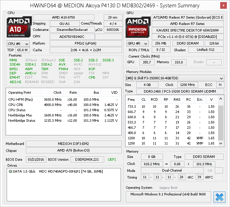Screen dimensions: 230x207
Task: Click the blue X close icon at bottom
Action: [x=219, y=197]
